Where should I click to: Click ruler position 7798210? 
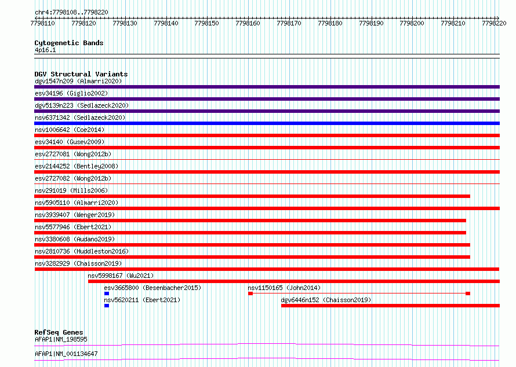[453, 23]
